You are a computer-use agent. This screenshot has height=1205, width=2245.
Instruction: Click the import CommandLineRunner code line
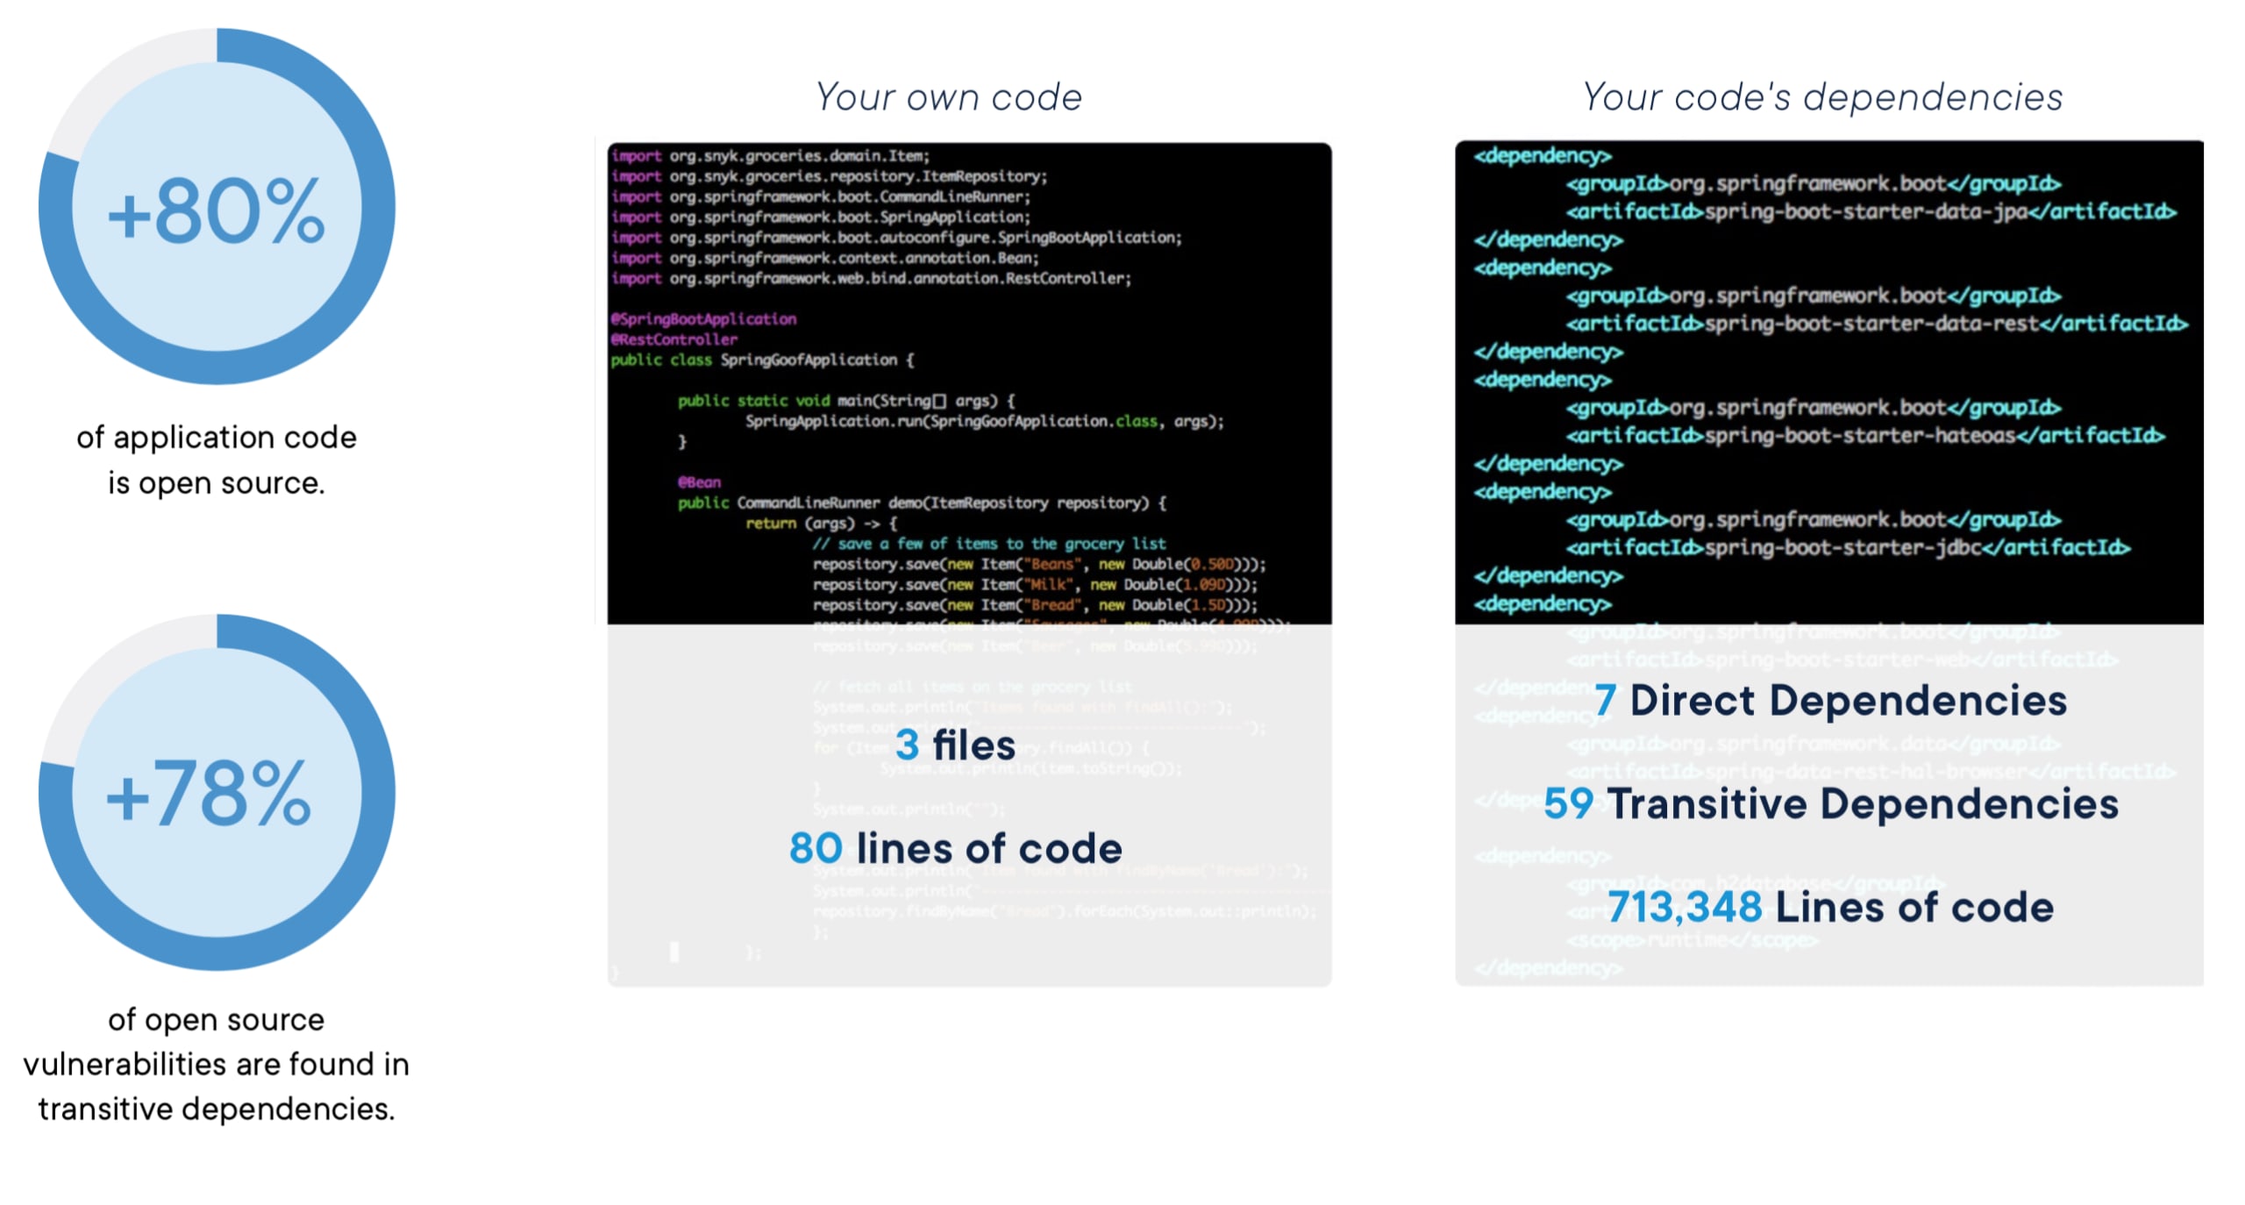coord(820,196)
